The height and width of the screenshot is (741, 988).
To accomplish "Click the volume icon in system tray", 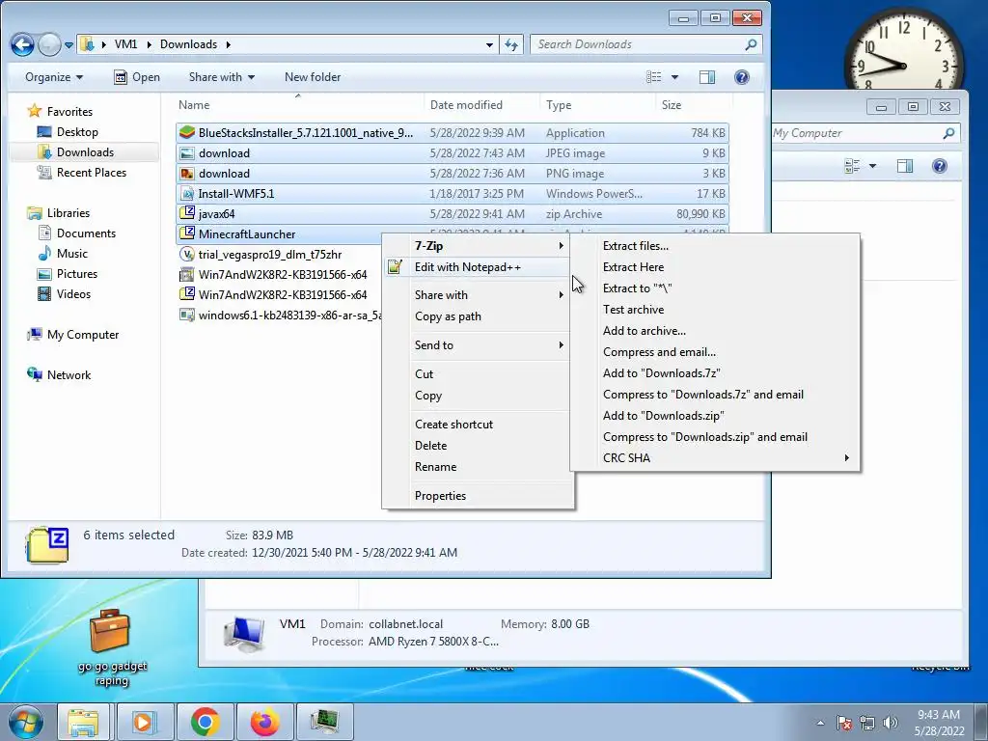I will click(x=891, y=723).
